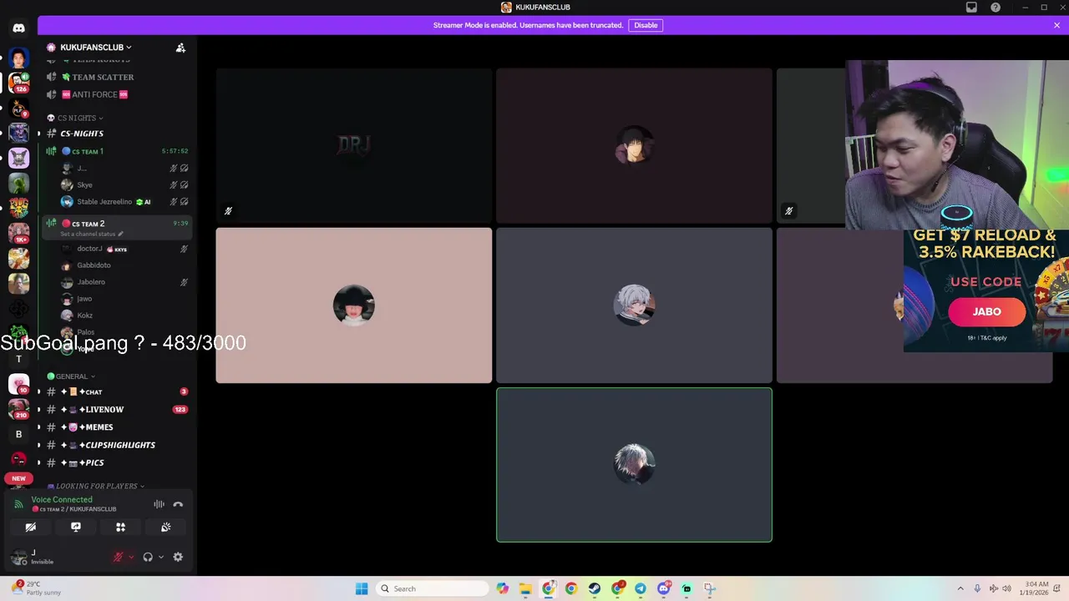Screen dimensions: 1069x601
Task: Select the pink background participant tile
Action: [x=354, y=306]
